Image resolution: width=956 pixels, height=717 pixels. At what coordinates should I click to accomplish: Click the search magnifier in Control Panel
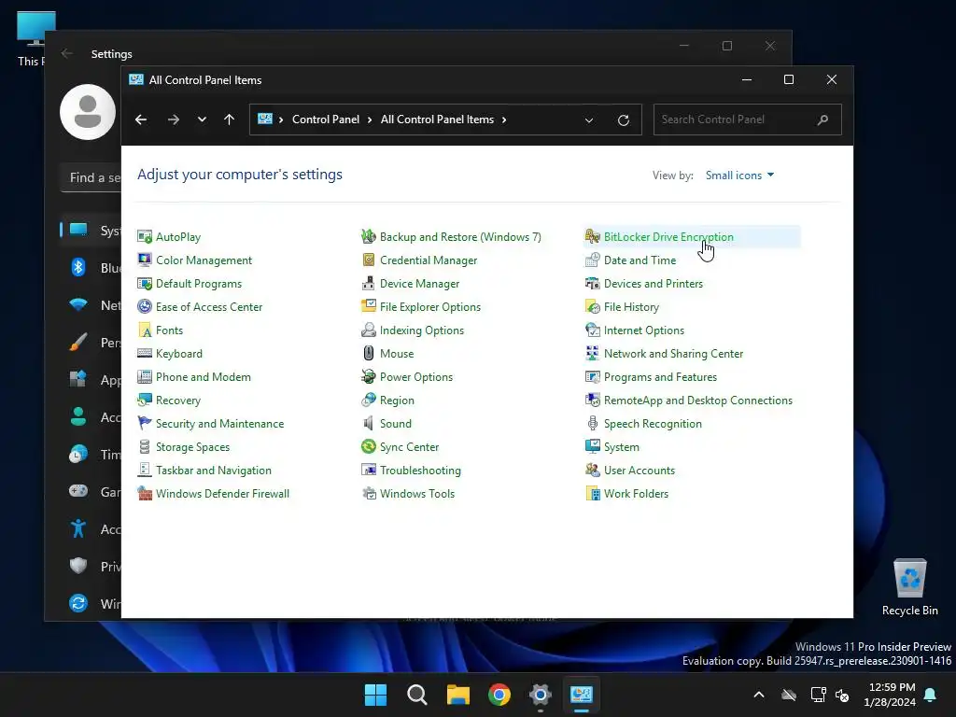[x=823, y=119]
